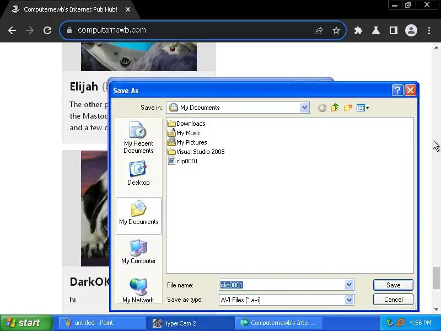Close the Save As dialog
The image size is (441, 331).
(410, 90)
